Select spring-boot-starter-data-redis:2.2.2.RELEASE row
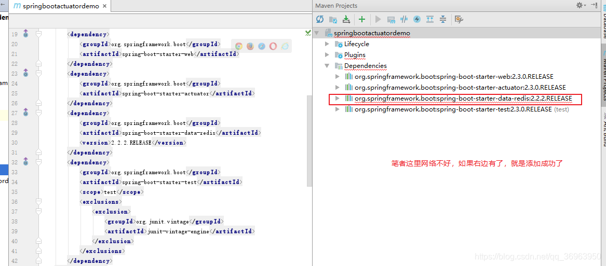Screen dimensions: 606x266 [x=456, y=99]
